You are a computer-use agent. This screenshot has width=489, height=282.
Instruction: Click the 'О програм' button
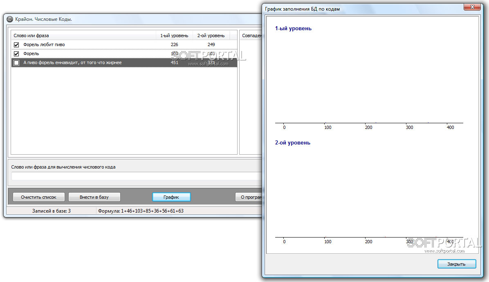249,197
